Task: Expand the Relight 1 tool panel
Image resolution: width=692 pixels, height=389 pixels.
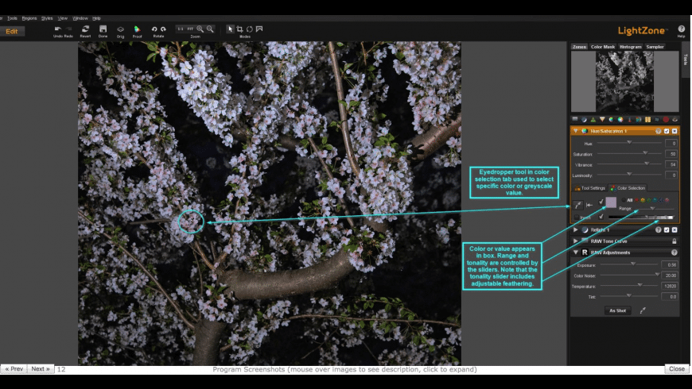Action: point(575,229)
